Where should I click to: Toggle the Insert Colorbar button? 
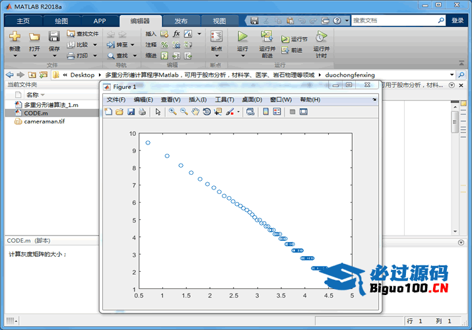(x=265, y=112)
